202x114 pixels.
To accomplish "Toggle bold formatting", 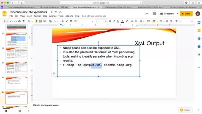I will (x=110, y=21).
